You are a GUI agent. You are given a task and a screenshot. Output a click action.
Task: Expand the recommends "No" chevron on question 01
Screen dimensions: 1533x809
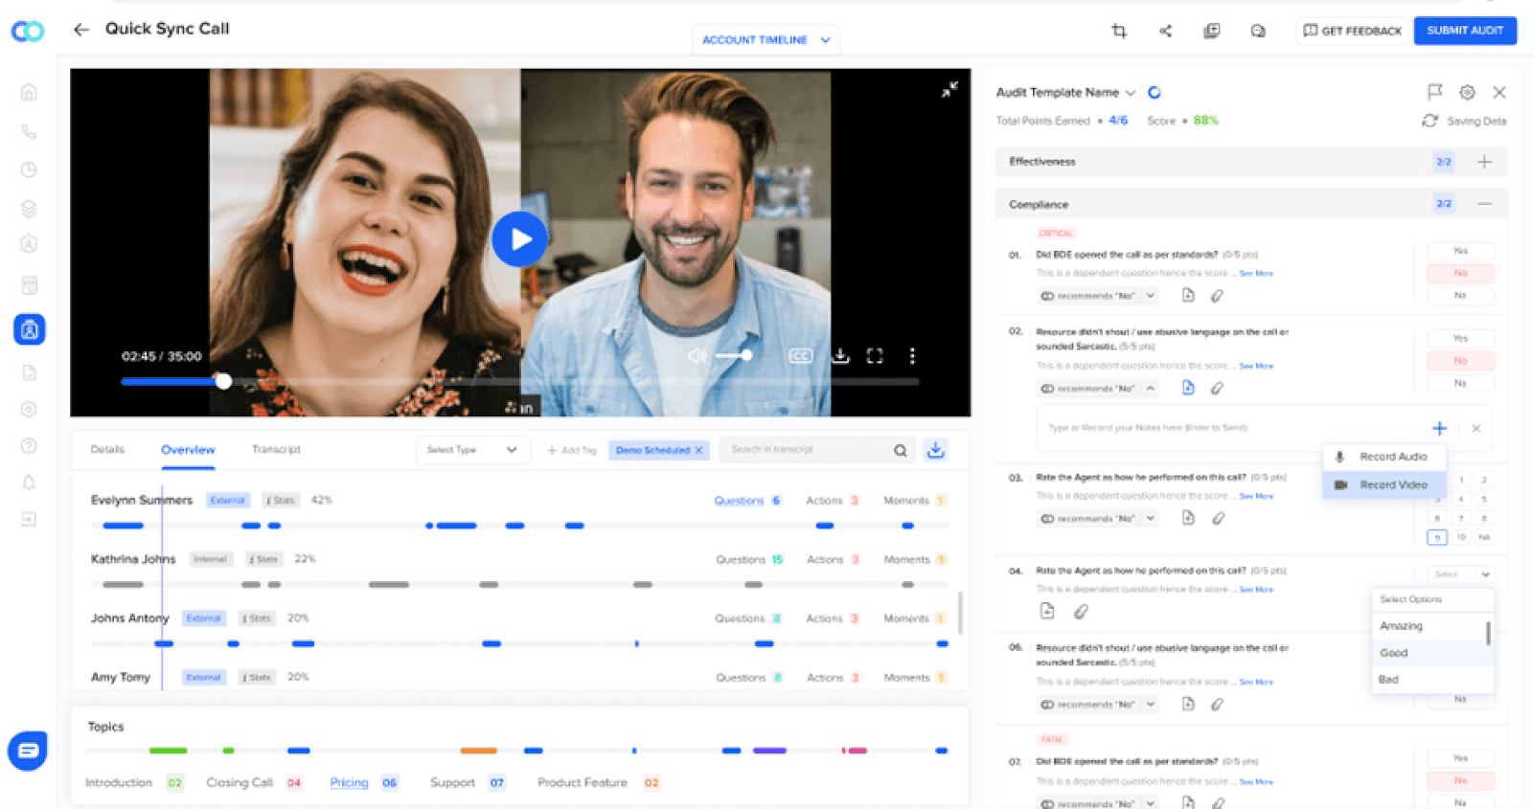tap(1151, 296)
